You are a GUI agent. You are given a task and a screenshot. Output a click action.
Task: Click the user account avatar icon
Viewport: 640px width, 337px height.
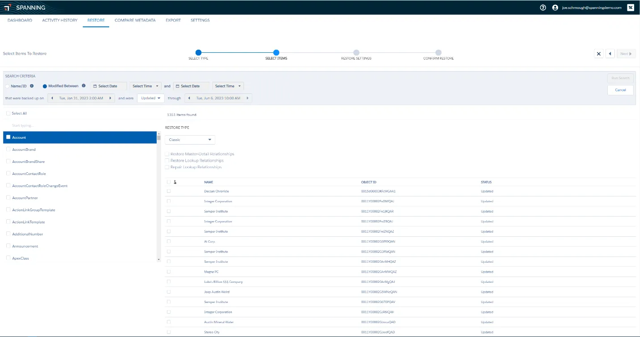pos(555,8)
